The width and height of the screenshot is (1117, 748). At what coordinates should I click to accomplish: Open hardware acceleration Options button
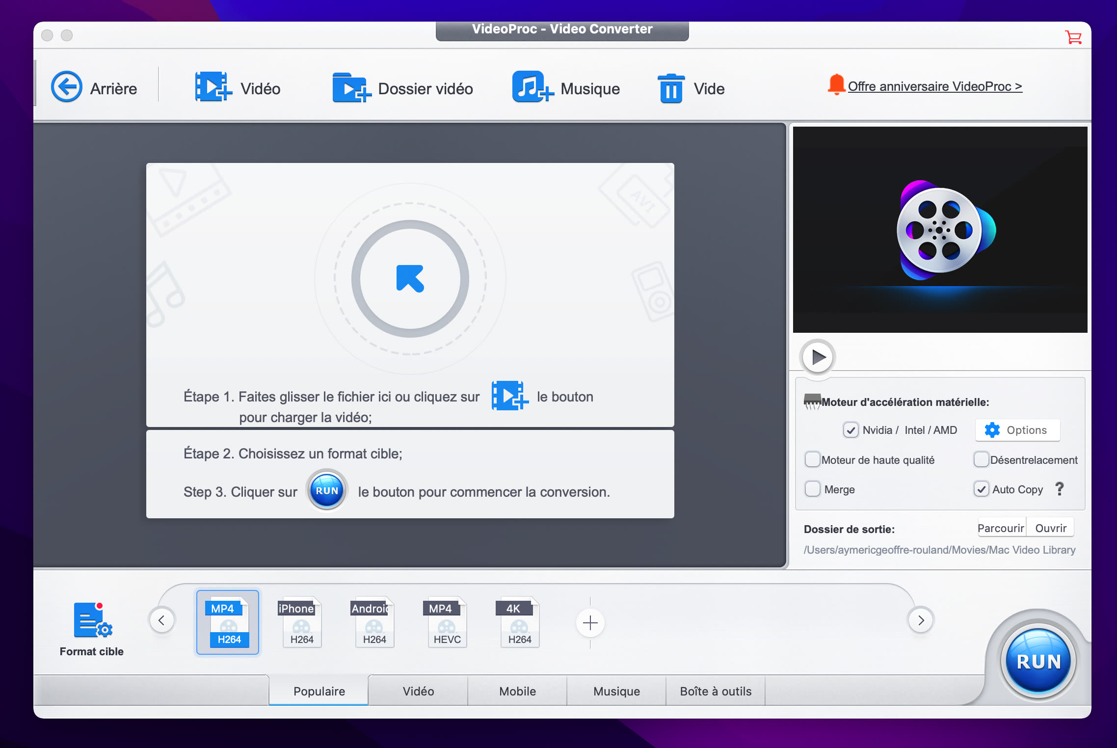[x=1017, y=430]
